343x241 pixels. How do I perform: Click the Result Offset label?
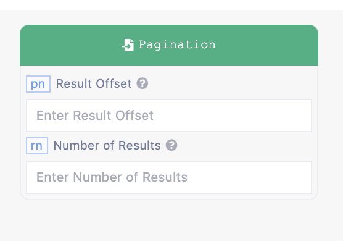[x=94, y=83]
